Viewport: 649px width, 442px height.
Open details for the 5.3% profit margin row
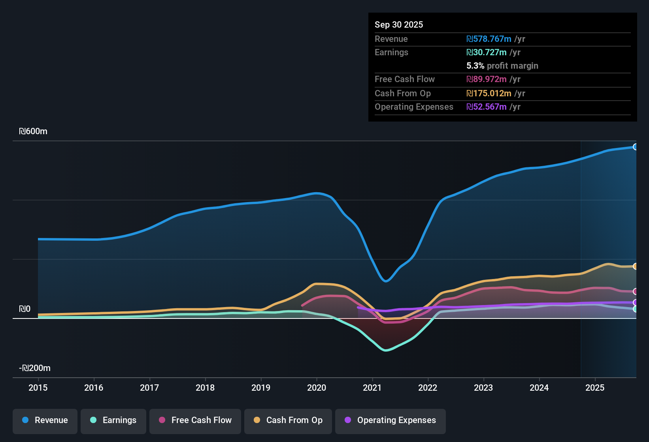click(502, 66)
